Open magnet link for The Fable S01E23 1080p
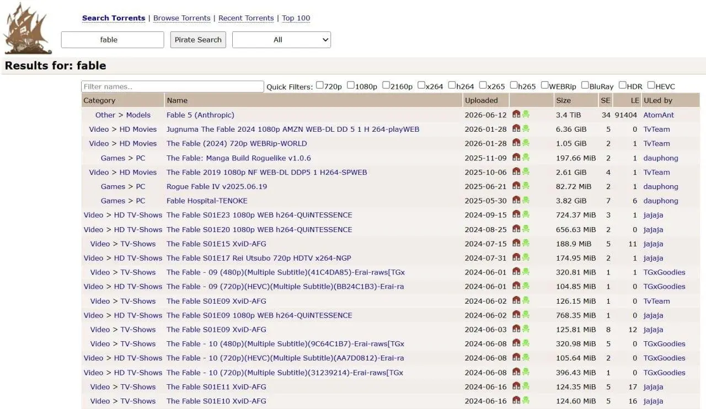The width and height of the screenshot is (706, 409). coord(516,214)
